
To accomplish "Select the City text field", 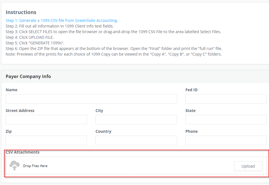I will click(136, 120).
